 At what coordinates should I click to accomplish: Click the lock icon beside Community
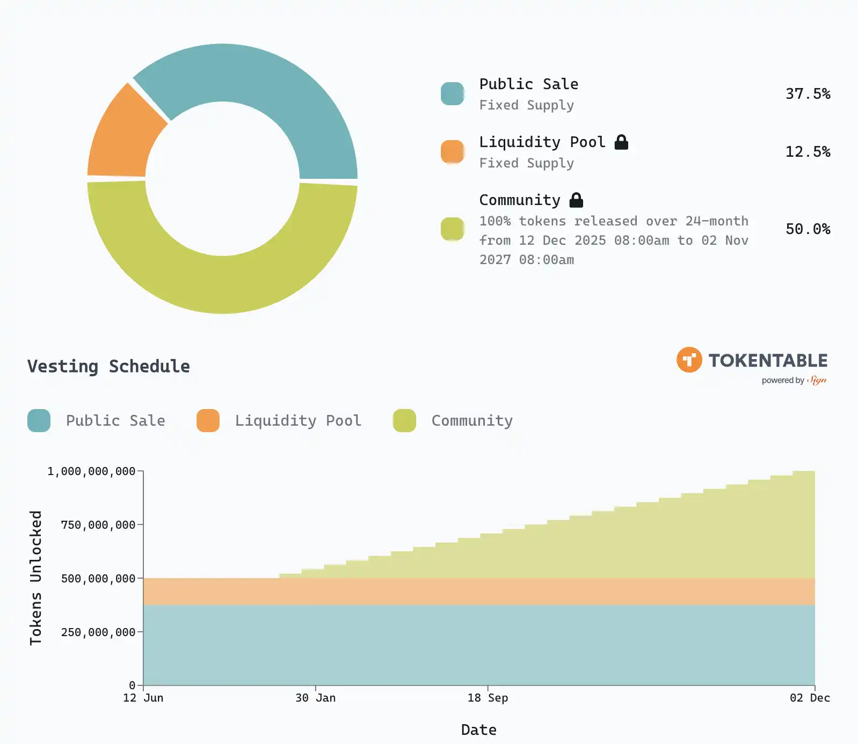(576, 200)
